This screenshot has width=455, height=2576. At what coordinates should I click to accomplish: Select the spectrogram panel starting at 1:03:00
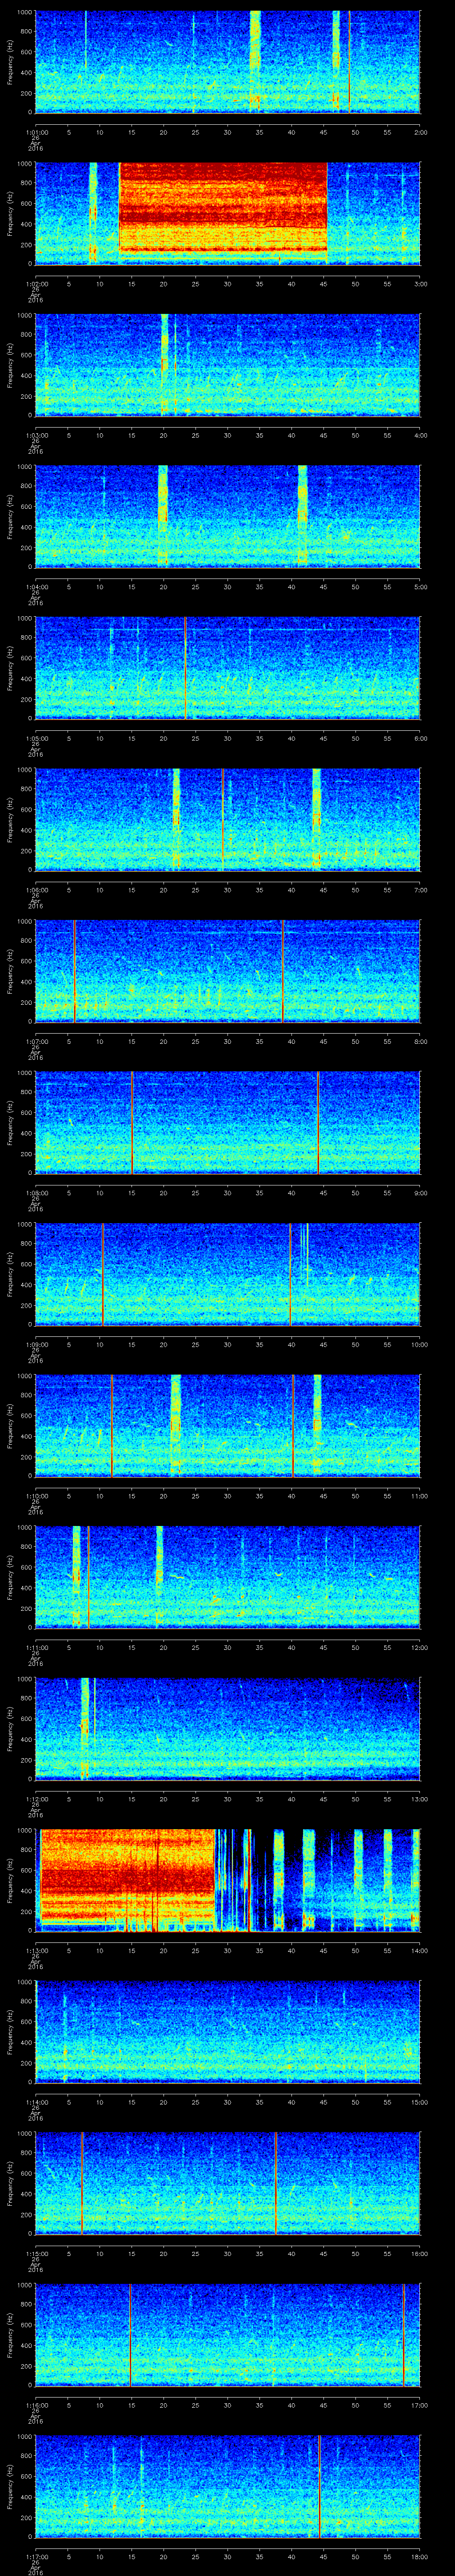click(x=228, y=365)
